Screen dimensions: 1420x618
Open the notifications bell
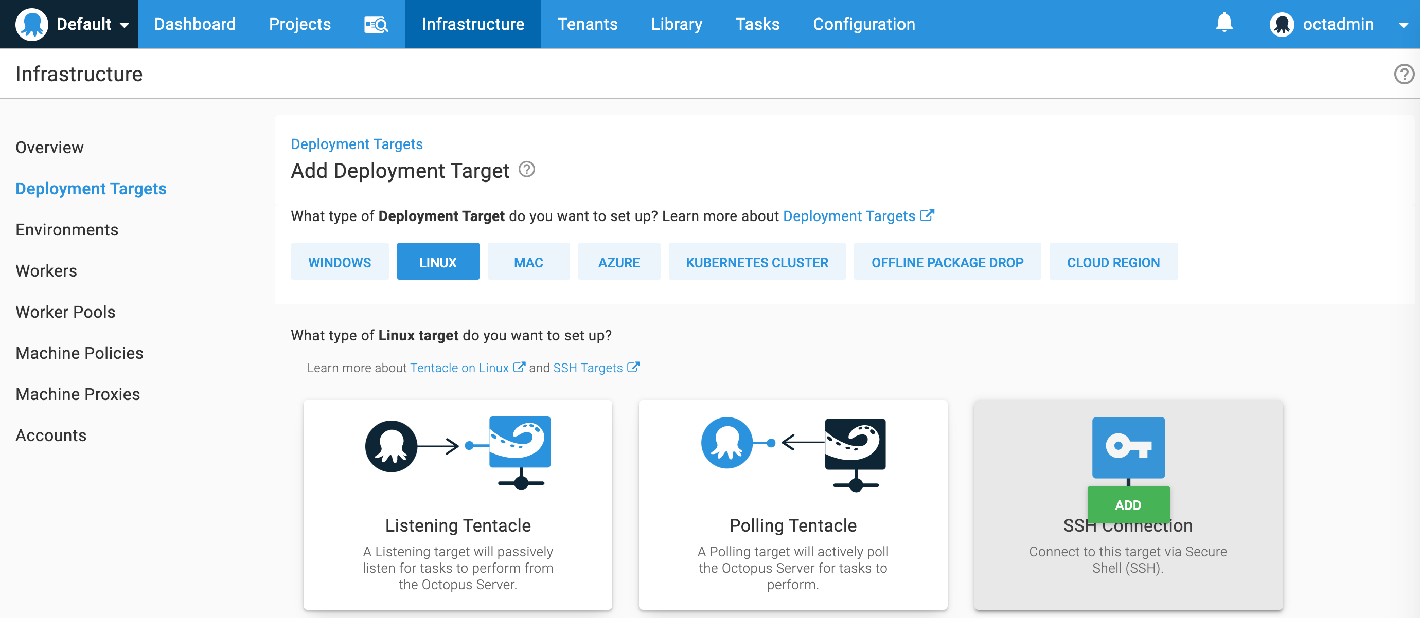[x=1224, y=23]
